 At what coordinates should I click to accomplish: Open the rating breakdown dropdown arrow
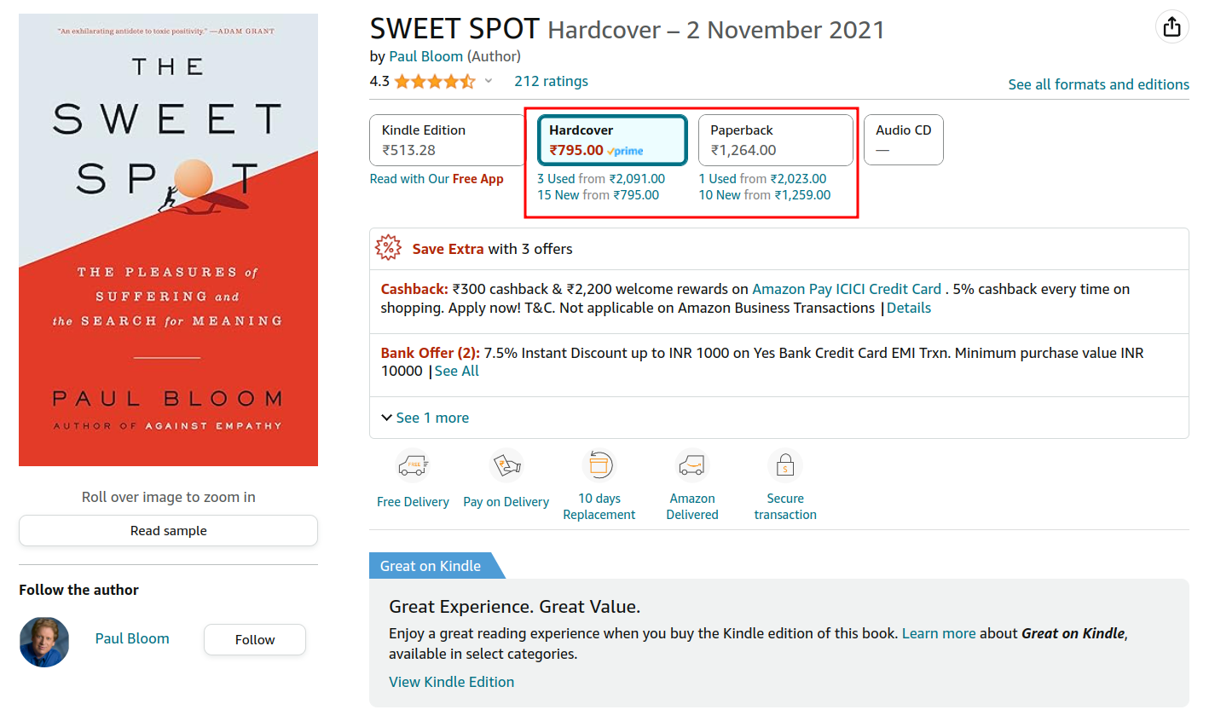[x=489, y=81]
